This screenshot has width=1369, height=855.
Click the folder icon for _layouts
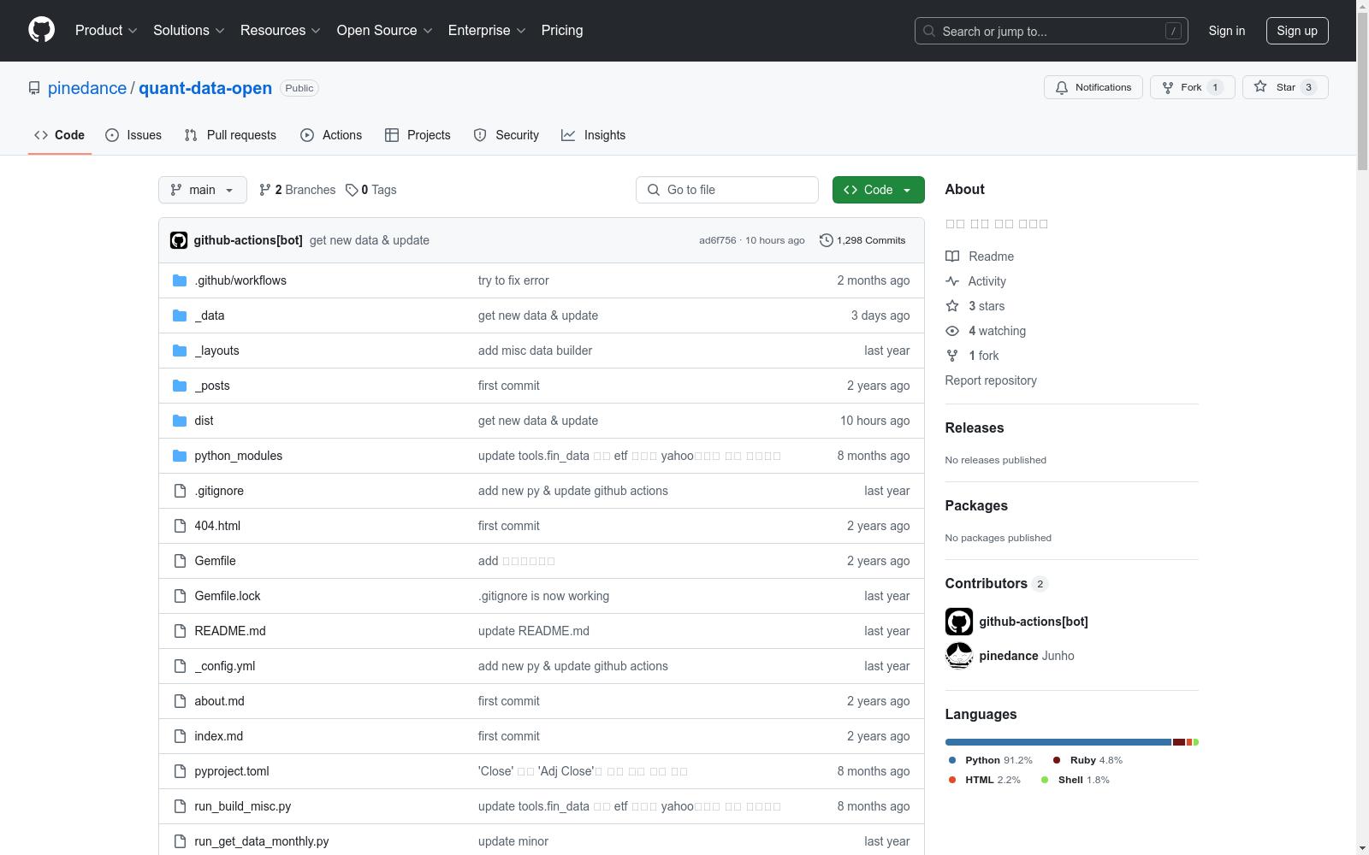tap(180, 351)
